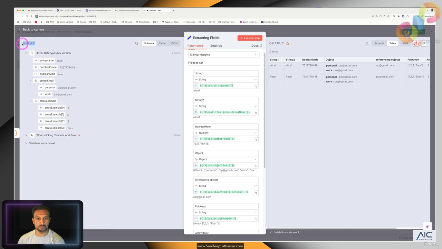The image size is (442, 249).
Task: Open expression editor icon for $json.arrayExample
Action: (256, 219)
